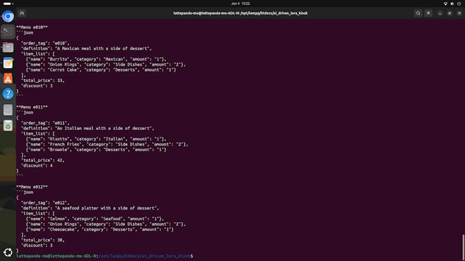
Task: Click the network status icon in the top bar
Action: 446,4
